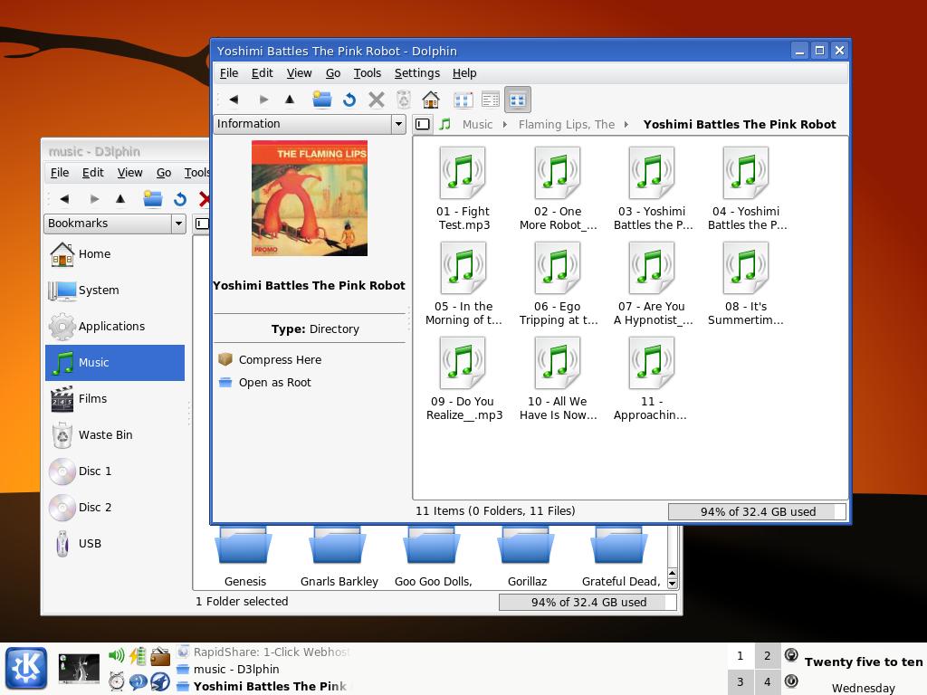Open the Settings menu
Image resolution: width=927 pixels, height=695 pixels.
click(x=417, y=73)
